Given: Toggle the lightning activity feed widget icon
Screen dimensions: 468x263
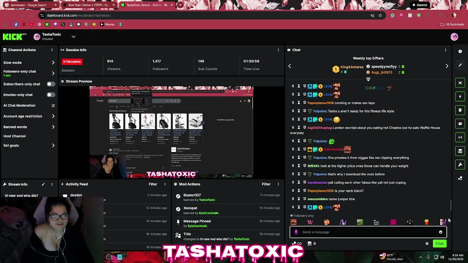Looking at the screenshot, I should [460, 96].
